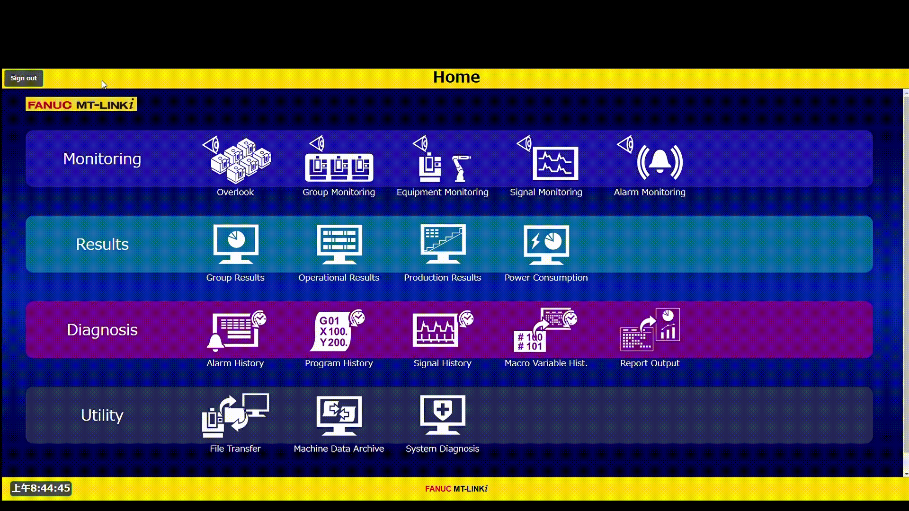This screenshot has height=511, width=909.
Task: Expand the Utility section
Action: click(102, 415)
